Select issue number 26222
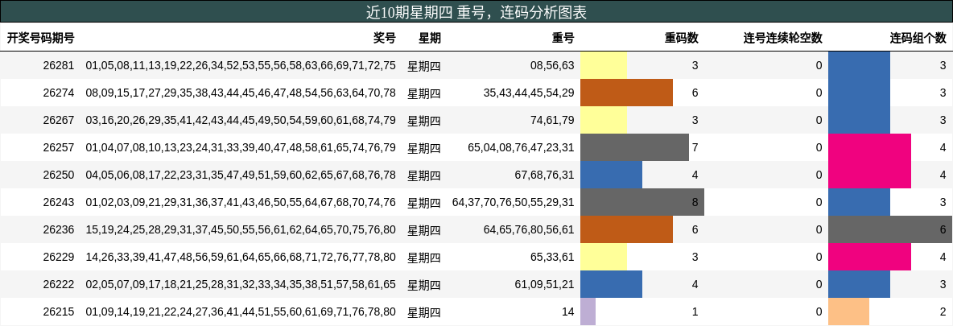Screen dimensions: 953x326 [59, 284]
